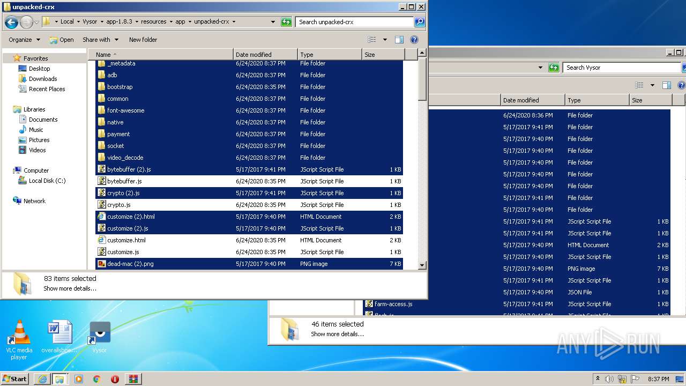Select the adb folder icon
The height and width of the screenshot is (386, 686).
point(101,75)
